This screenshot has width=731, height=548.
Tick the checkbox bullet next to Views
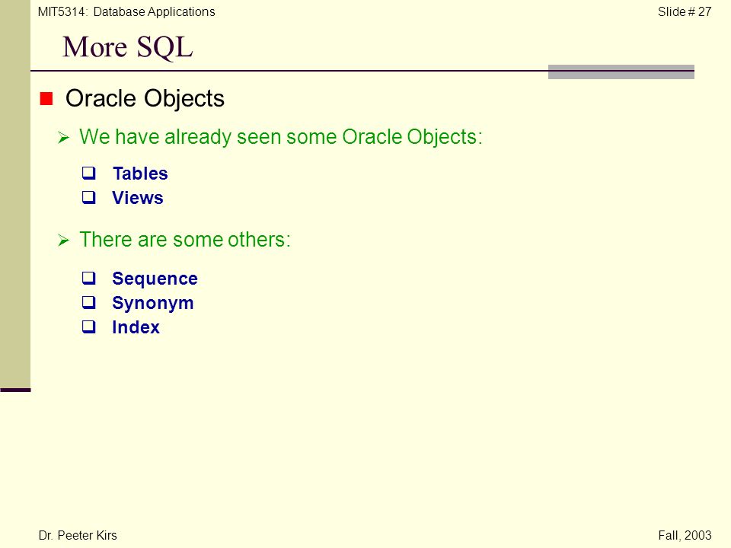point(89,198)
